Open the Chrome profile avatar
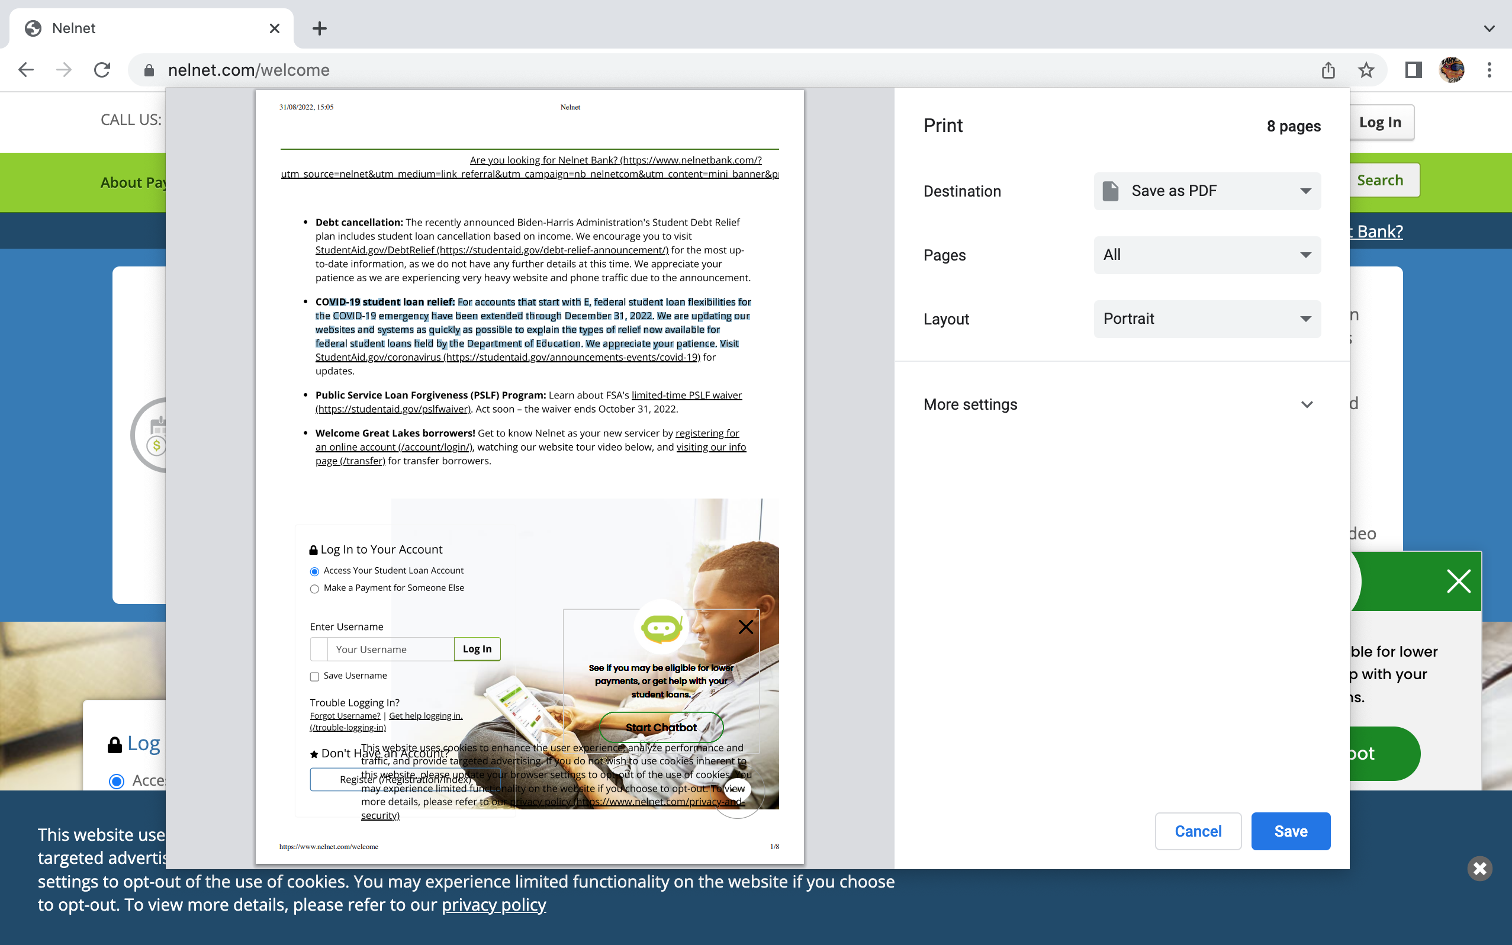Viewport: 1512px width, 945px height. coord(1452,70)
